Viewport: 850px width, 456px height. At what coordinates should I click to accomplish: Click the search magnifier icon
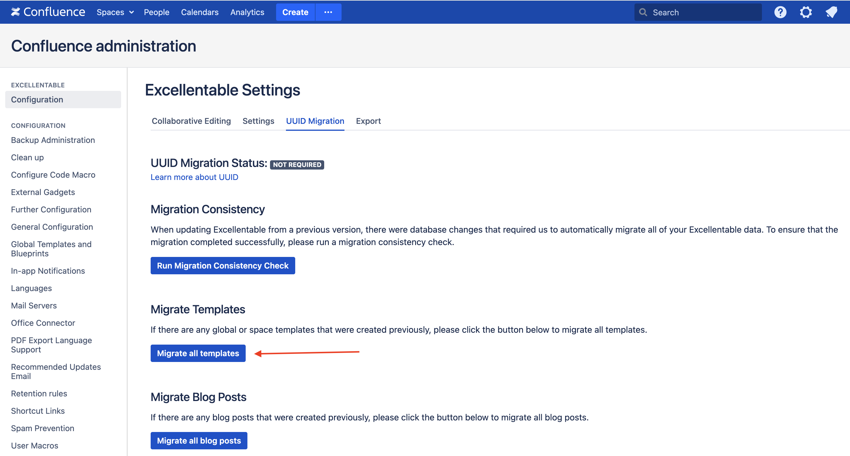643,12
